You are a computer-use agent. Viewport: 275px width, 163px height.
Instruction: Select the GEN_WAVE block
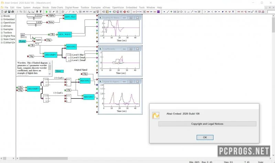point(65,35)
